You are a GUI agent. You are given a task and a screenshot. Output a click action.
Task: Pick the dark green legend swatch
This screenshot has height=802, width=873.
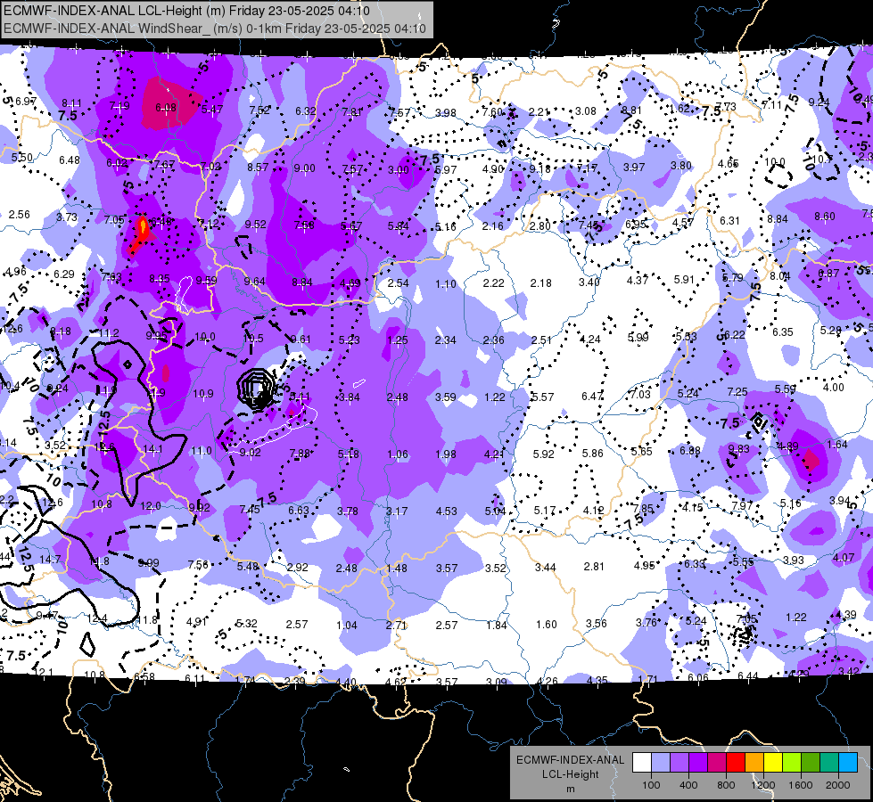click(811, 762)
